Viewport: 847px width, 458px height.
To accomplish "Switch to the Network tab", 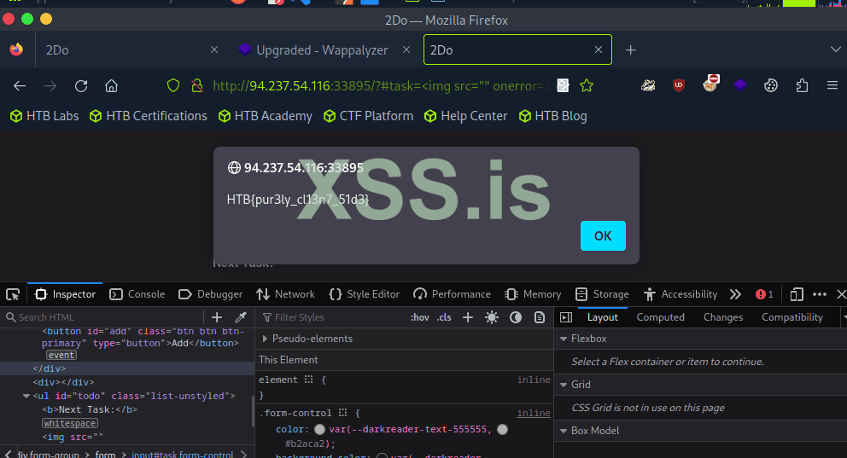I will (x=285, y=294).
